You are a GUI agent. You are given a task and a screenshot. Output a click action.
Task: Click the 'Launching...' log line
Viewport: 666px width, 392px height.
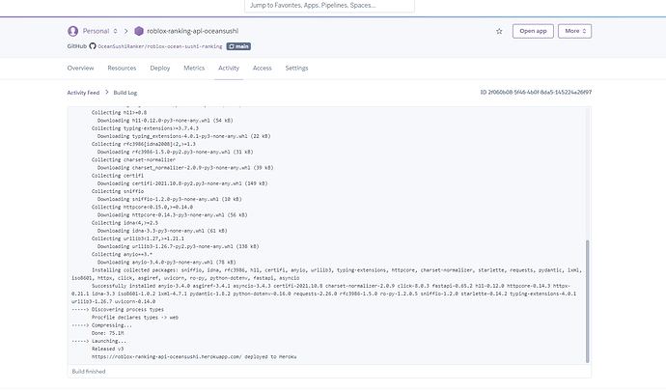pos(99,341)
